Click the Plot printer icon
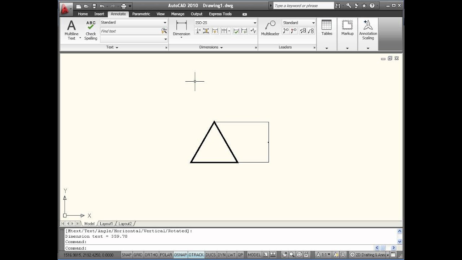Image resolution: width=462 pixels, height=260 pixels. pyautogui.click(x=124, y=6)
